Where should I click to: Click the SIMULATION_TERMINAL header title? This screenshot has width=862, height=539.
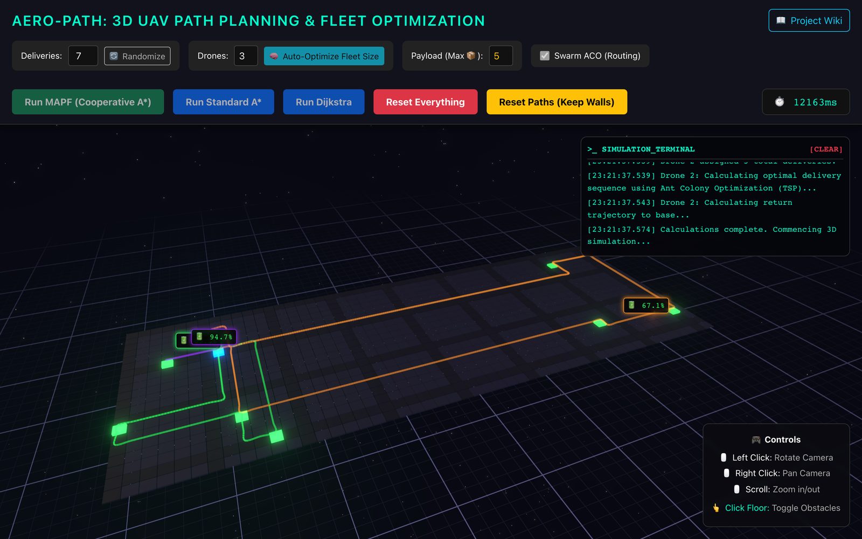(x=648, y=149)
